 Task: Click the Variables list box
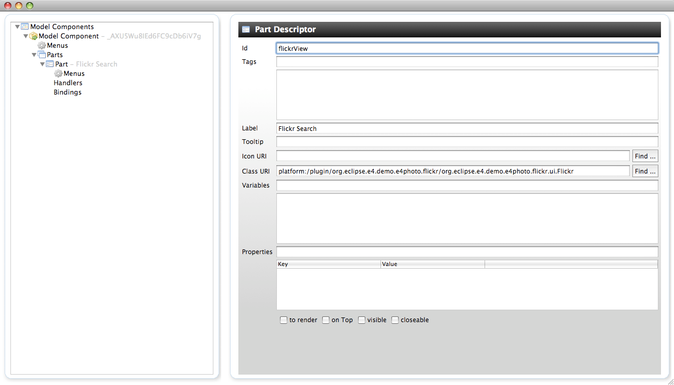tap(467, 218)
